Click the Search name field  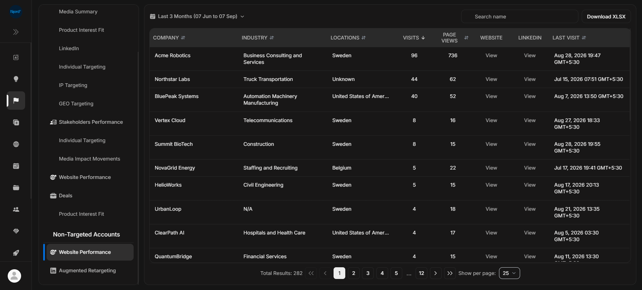point(519,16)
